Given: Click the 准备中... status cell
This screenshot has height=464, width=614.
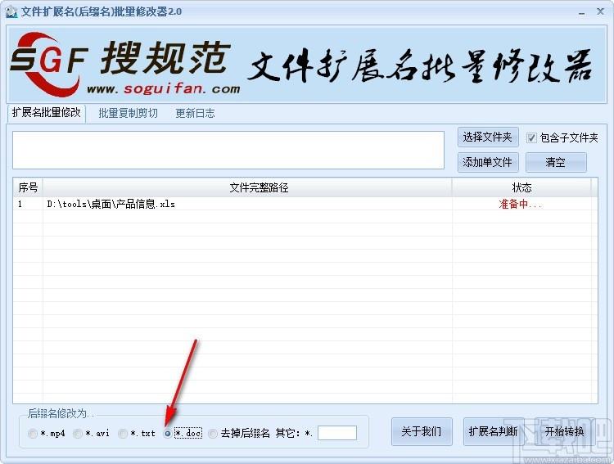Looking at the screenshot, I should tap(521, 204).
